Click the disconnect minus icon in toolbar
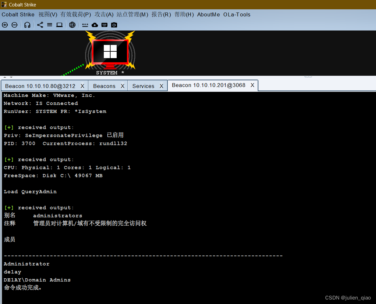This screenshot has width=376, height=304. coord(14,25)
